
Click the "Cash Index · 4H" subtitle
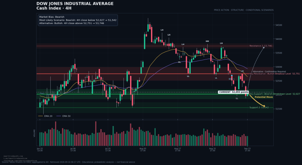pyautogui.click(x=54, y=8)
